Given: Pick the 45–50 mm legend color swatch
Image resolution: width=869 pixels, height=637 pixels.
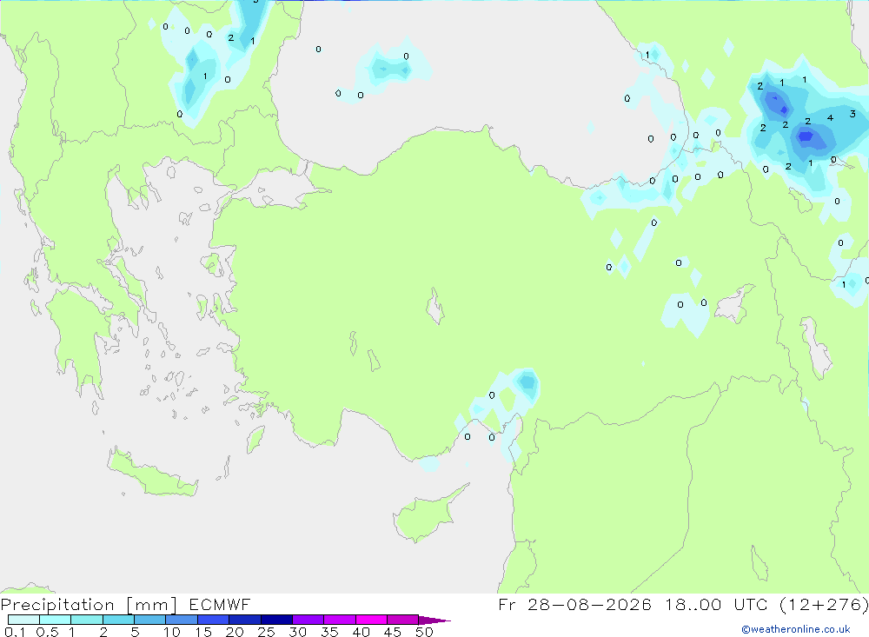Looking at the screenshot, I should [403, 620].
